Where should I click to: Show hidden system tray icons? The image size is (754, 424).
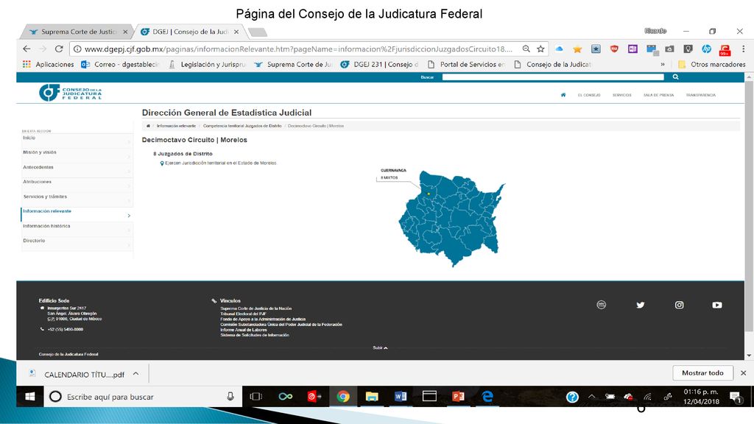coord(591,397)
